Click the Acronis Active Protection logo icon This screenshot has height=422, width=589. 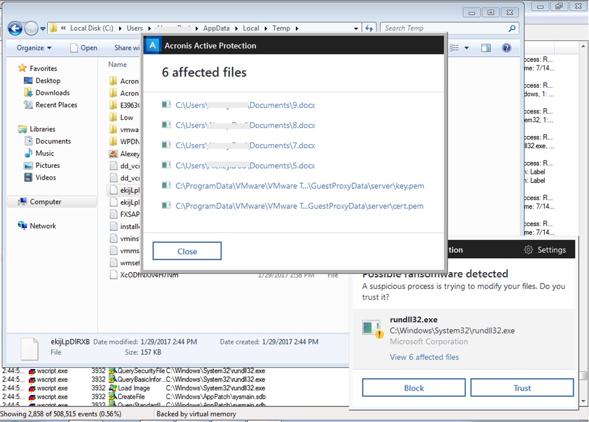[x=152, y=46]
